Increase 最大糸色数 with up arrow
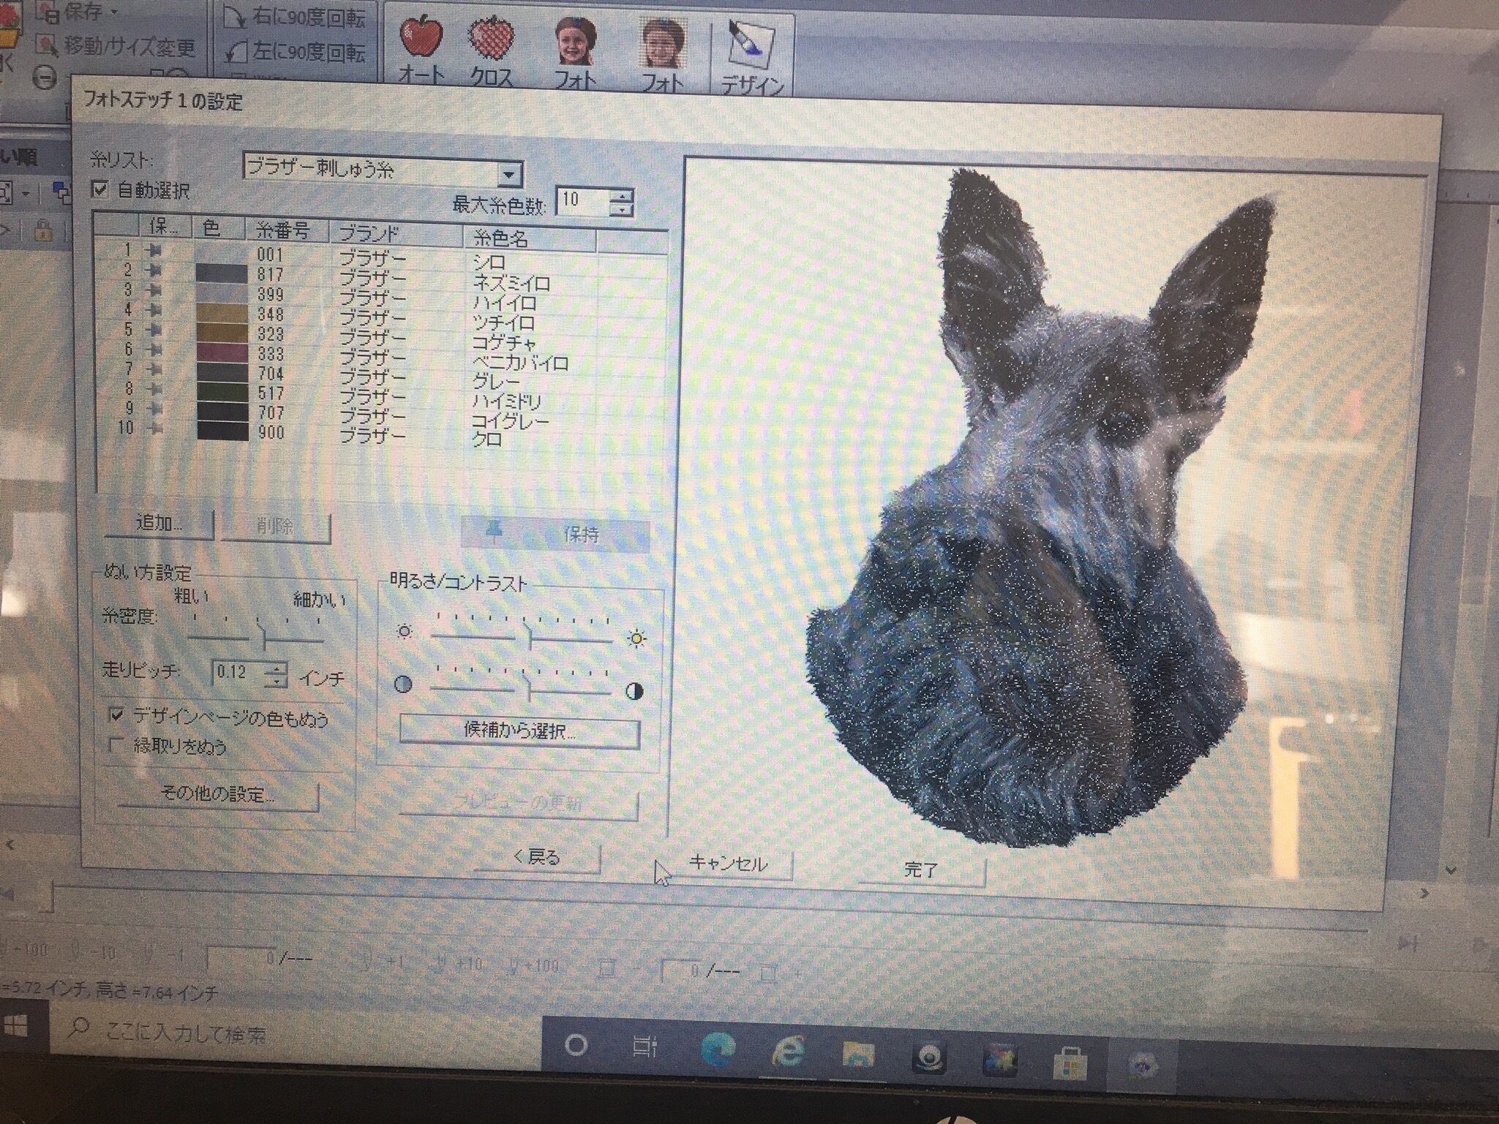Image resolution: width=1499 pixels, height=1124 pixels. 623,194
